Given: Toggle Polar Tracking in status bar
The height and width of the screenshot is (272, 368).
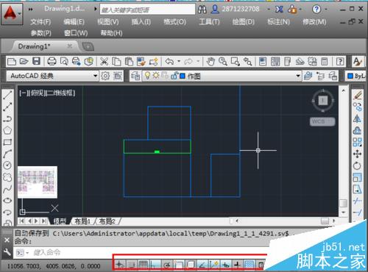Looking at the screenshot, I should [167, 265].
